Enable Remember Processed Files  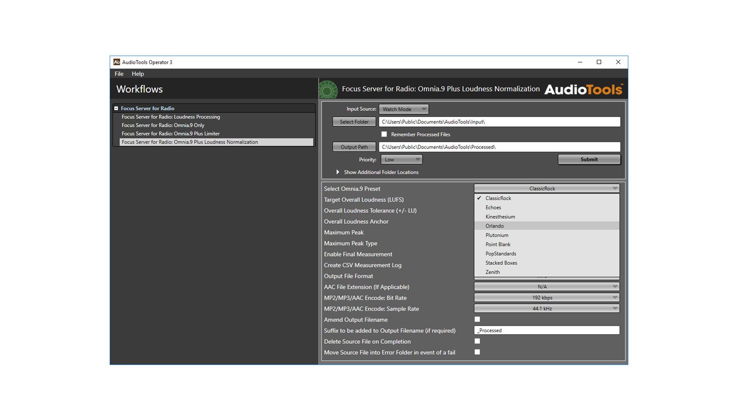pyautogui.click(x=384, y=134)
